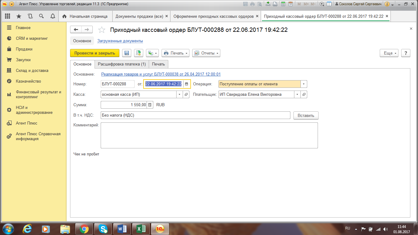Open notifications bell icon

53,16
